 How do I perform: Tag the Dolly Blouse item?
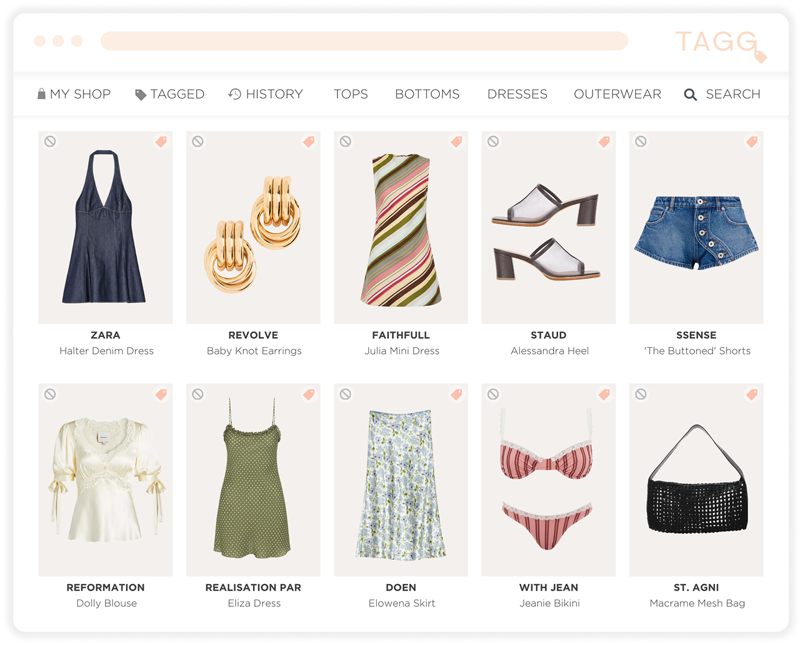click(x=161, y=394)
